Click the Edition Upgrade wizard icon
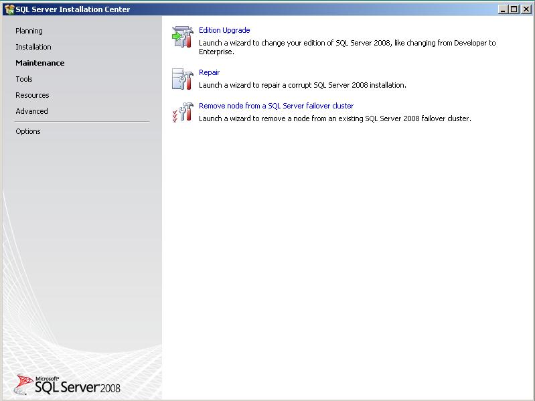 (183, 37)
